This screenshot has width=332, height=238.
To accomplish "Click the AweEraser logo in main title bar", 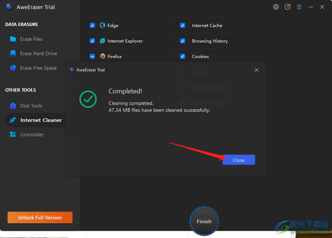I will coord(9,7).
